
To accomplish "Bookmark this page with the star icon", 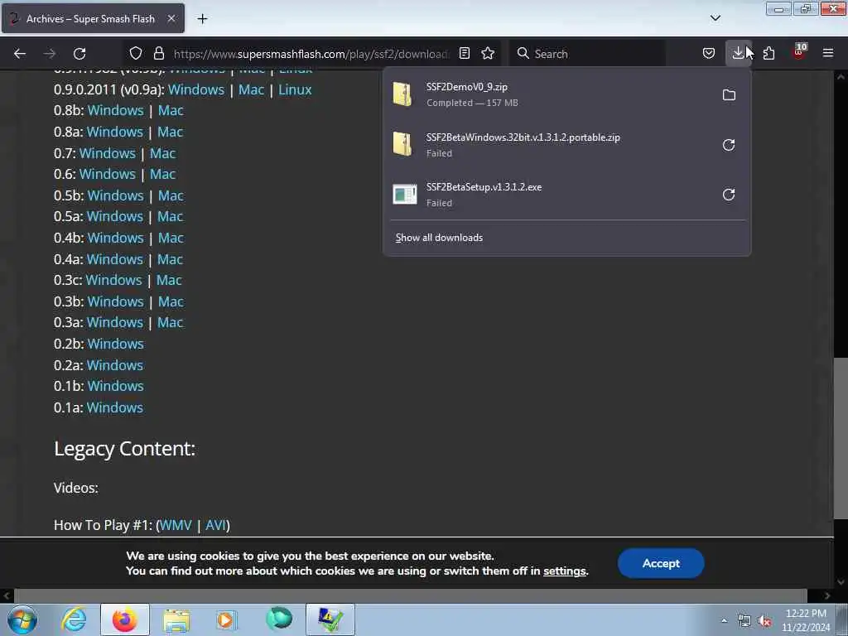I will [x=488, y=53].
